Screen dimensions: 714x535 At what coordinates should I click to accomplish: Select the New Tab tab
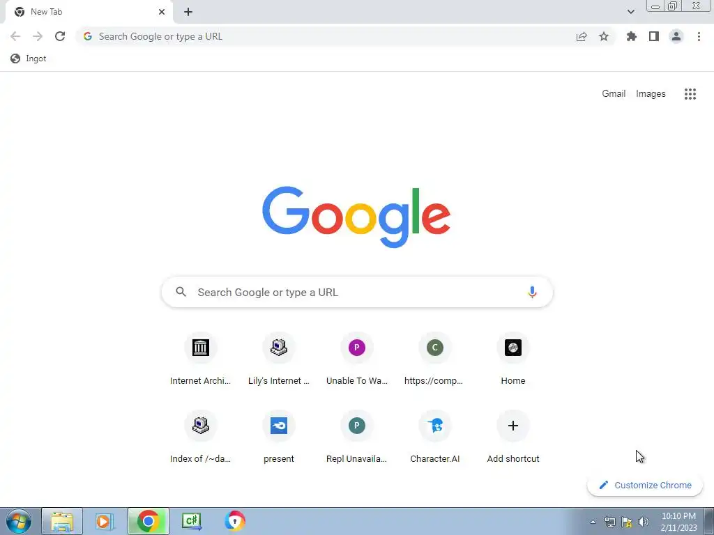(89, 12)
